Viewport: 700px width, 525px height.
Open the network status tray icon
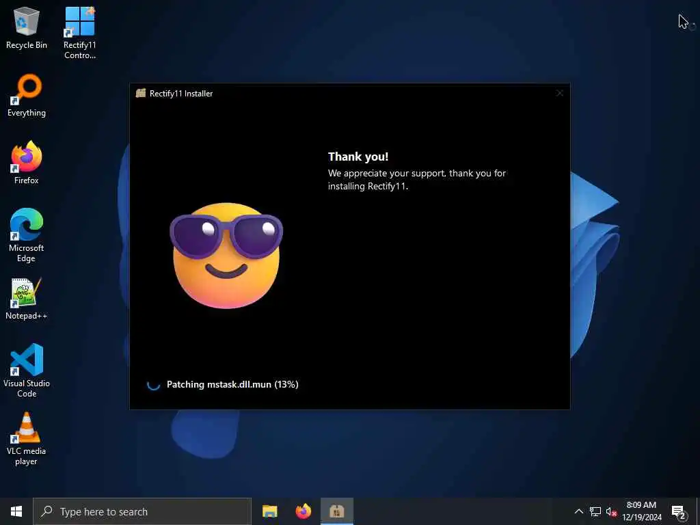595,511
